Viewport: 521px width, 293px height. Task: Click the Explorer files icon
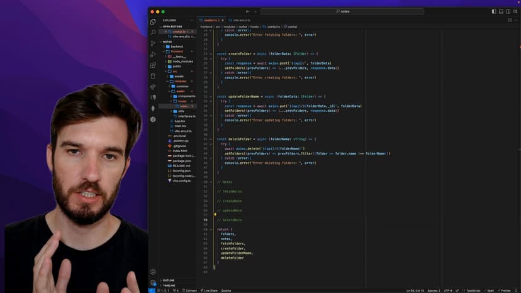pos(153,21)
